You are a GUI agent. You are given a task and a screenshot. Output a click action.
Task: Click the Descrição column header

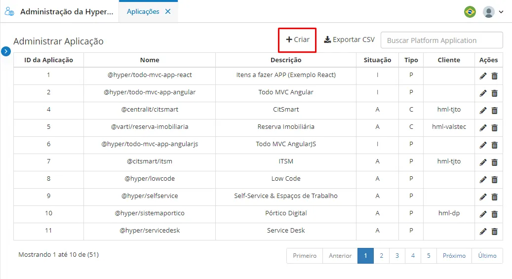coord(286,60)
